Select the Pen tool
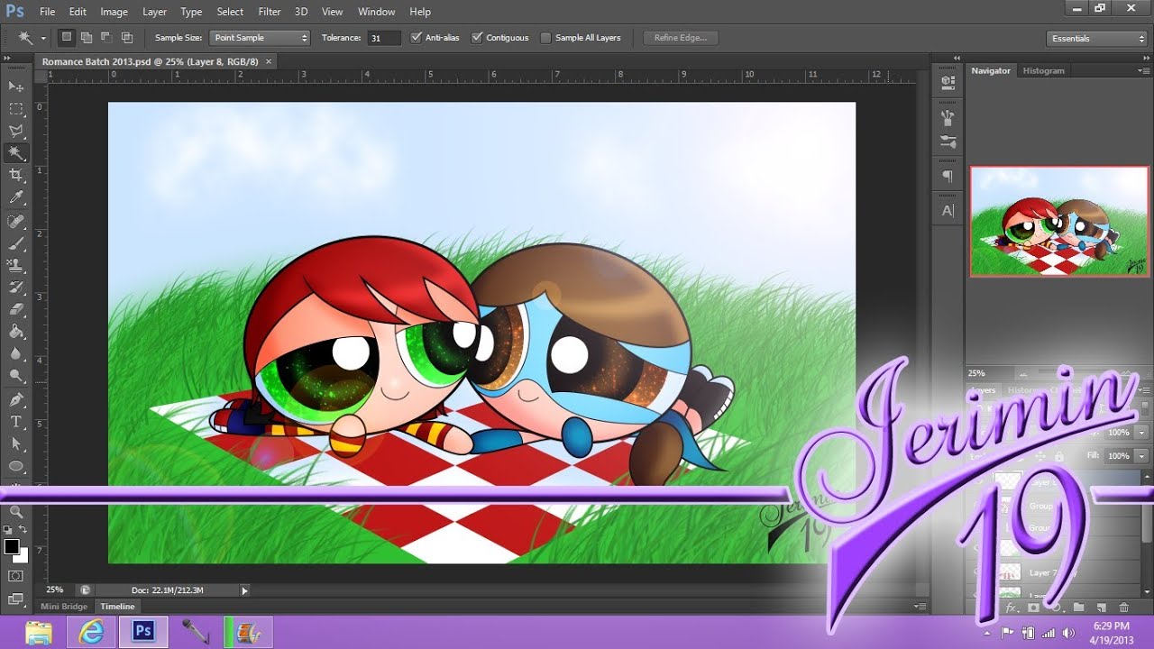The height and width of the screenshot is (649, 1154). click(16, 399)
